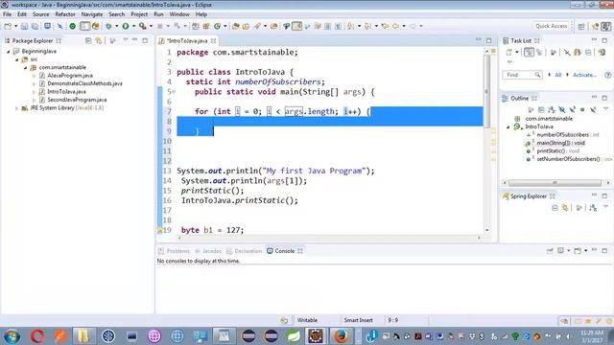This screenshot has width=614, height=345.
Task: Open the Navigate menu
Action: click(x=92, y=14)
